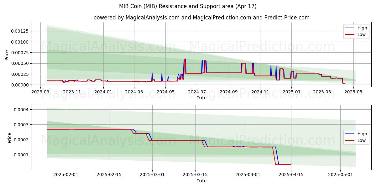Click the '2025-04-01' tick label
This screenshot has height=188, width=376.
(248, 175)
